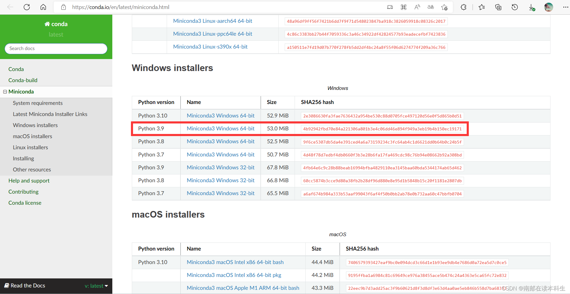This screenshot has width=570, height=294.
Task: Open the Installing sidebar item
Action: [23, 159]
